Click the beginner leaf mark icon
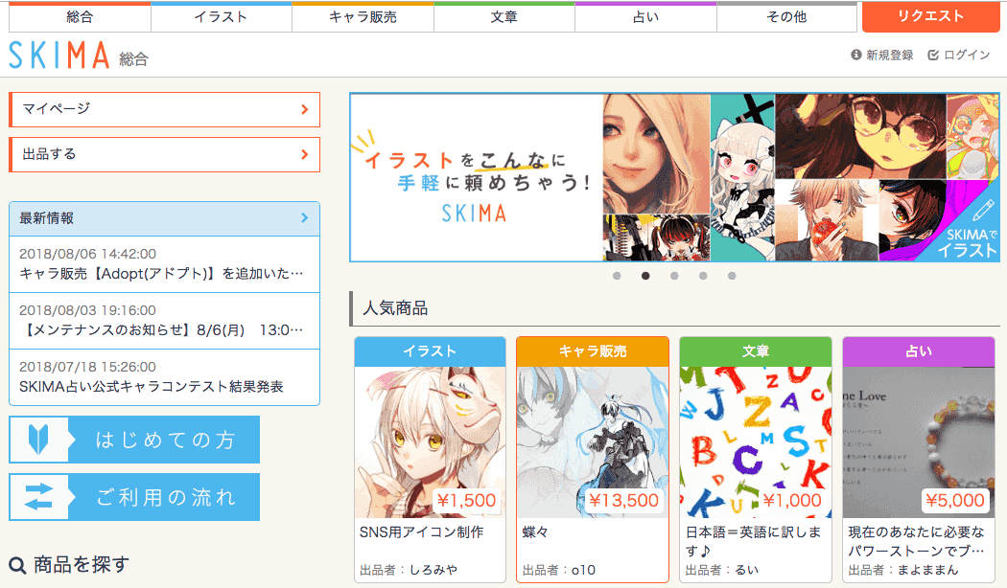This screenshot has height=588, width=1007. 38,440
